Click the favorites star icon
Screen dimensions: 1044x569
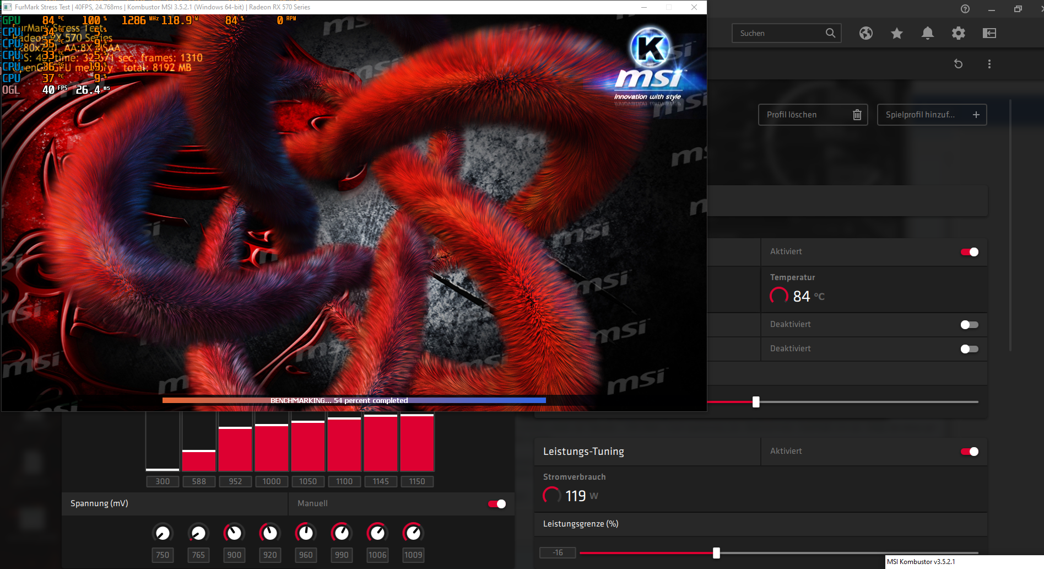[896, 33]
